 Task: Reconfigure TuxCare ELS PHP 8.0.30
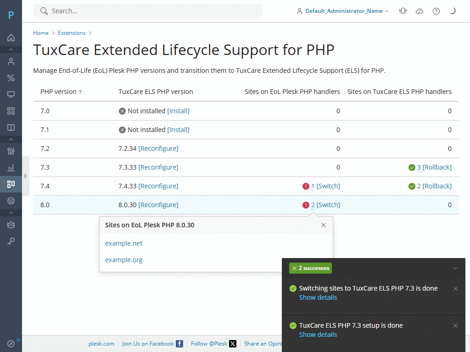(x=158, y=204)
